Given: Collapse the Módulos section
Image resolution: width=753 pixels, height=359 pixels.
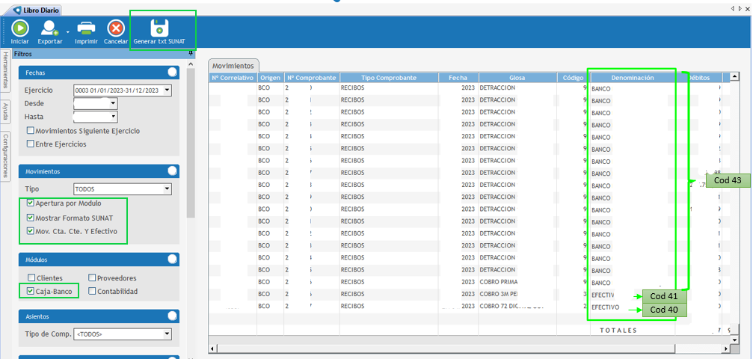Looking at the screenshot, I should pyautogui.click(x=173, y=260).
